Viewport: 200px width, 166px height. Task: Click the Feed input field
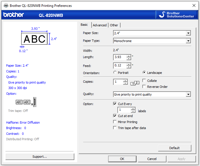click(x=120, y=66)
